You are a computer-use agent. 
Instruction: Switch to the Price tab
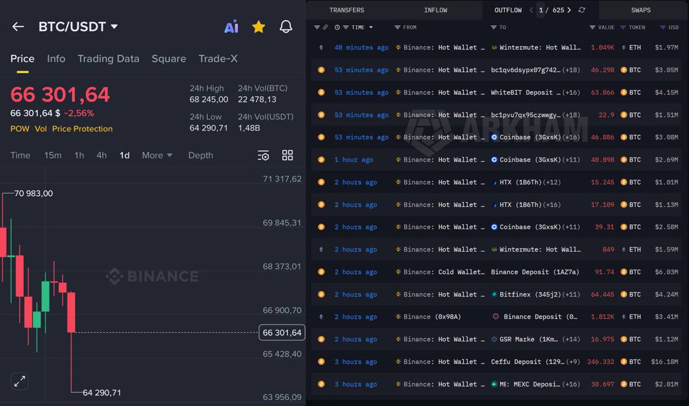click(x=22, y=58)
